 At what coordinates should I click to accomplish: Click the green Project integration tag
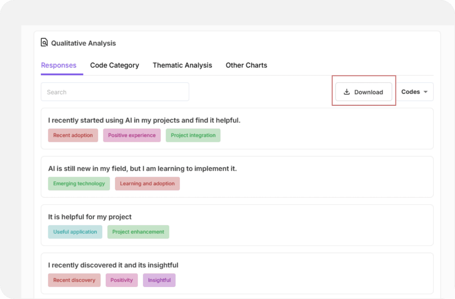tap(193, 136)
